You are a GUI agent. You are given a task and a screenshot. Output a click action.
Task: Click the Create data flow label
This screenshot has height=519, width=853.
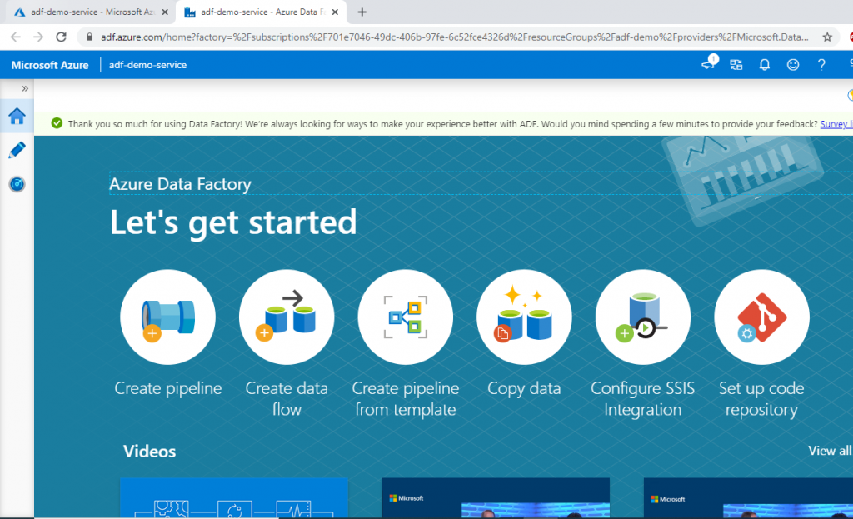pyautogui.click(x=287, y=399)
